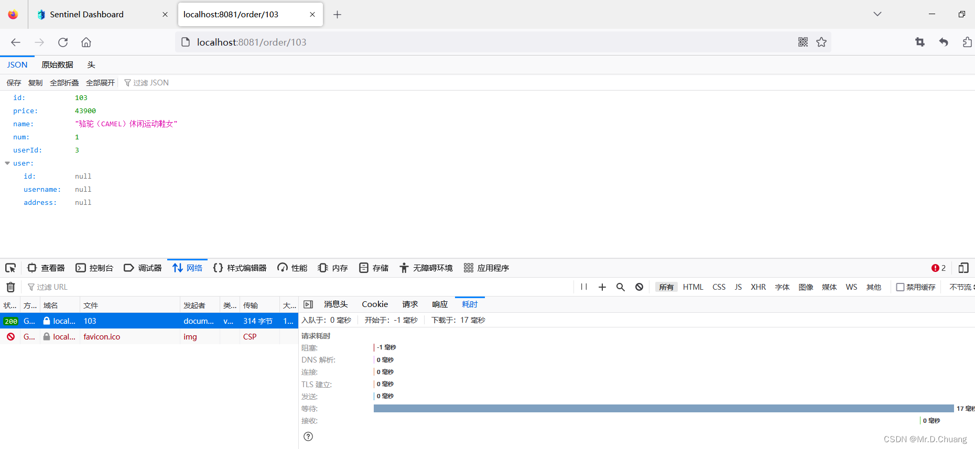Clear network log with trash icon
The height and width of the screenshot is (449, 975).
pos(10,287)
